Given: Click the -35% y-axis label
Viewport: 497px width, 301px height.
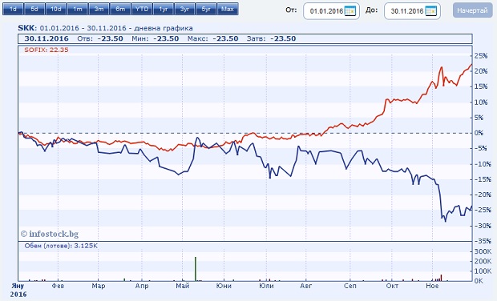Looking at the screenshot, I should (x=482, y=241).
